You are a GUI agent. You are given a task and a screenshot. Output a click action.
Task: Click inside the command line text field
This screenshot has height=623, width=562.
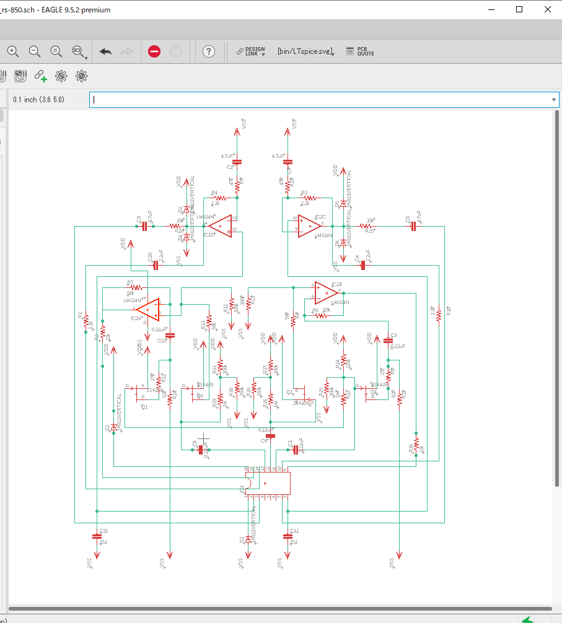point(310,100)
